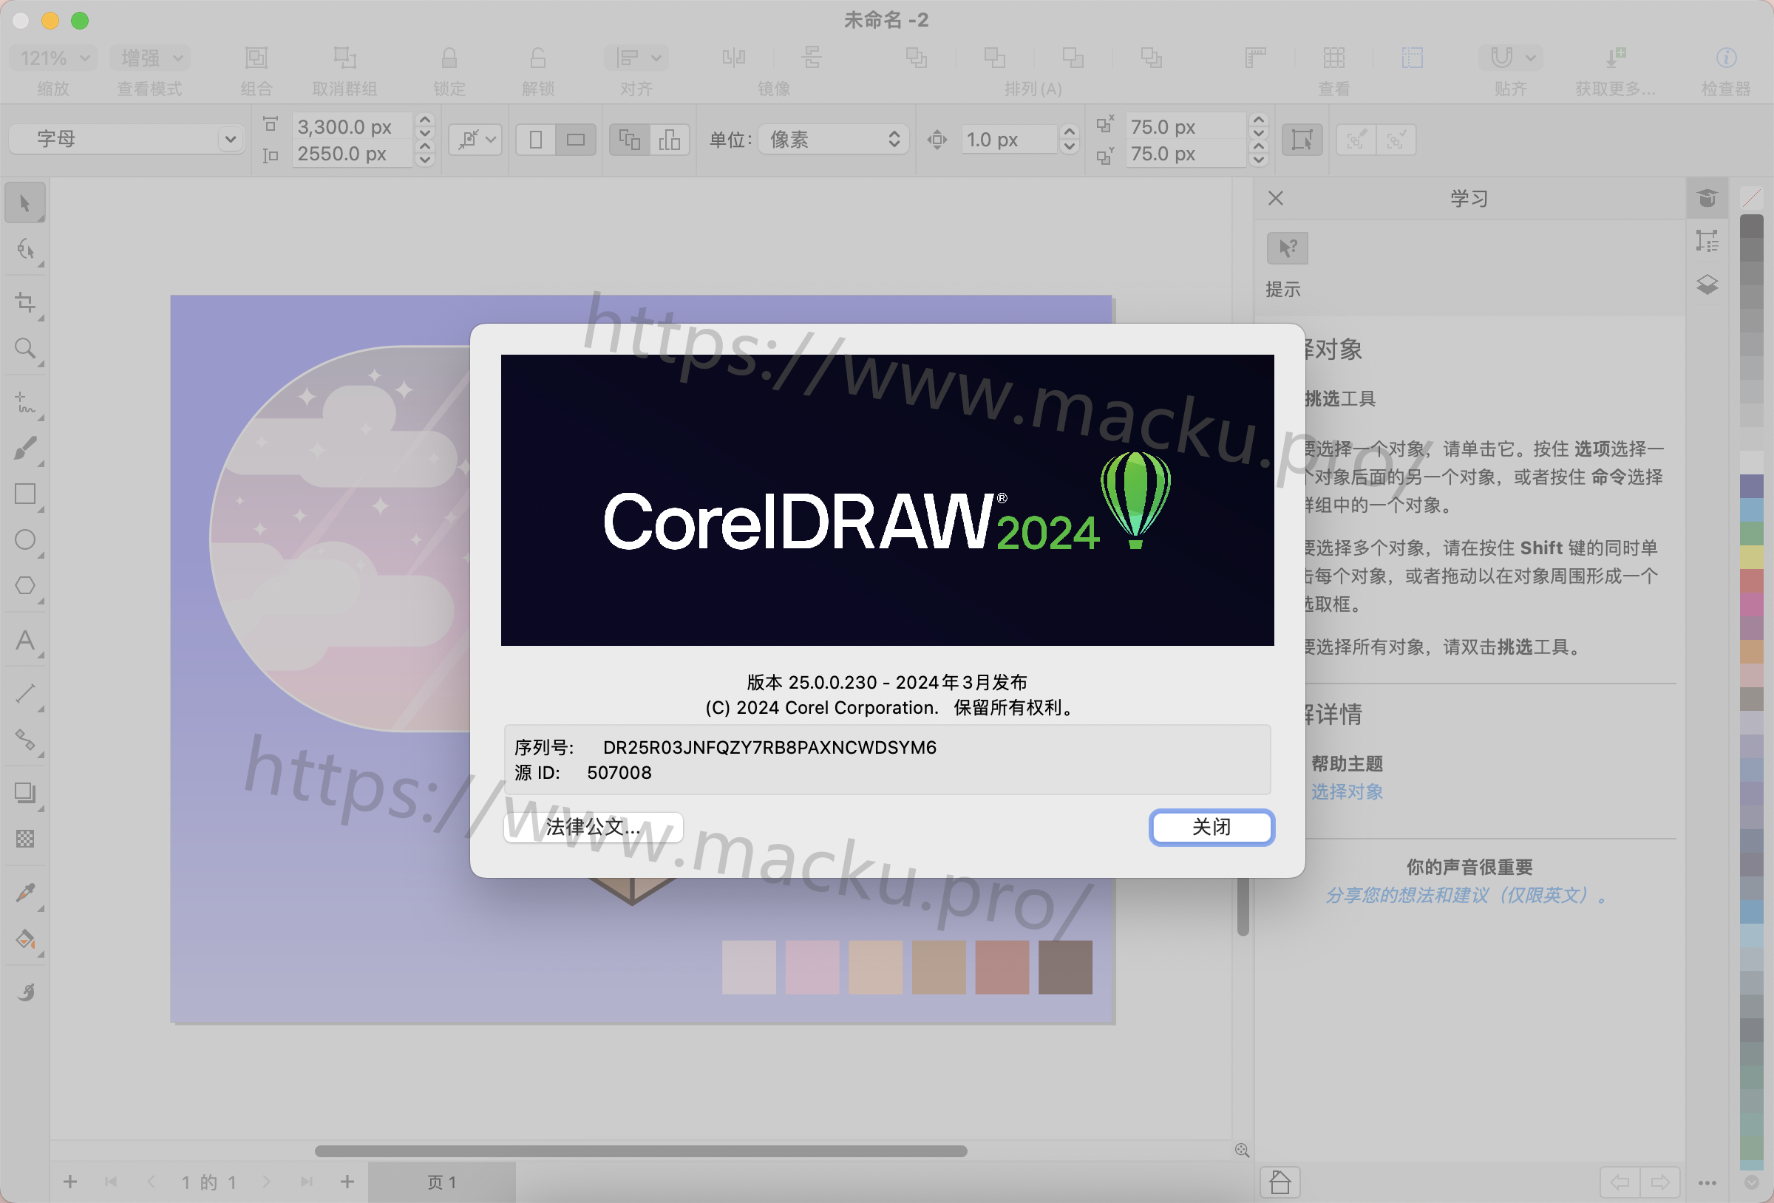The width and height of the screenshot is (1774, 1203).
Task: Click the Lock (锁定) icon
Action: [449, 58]
